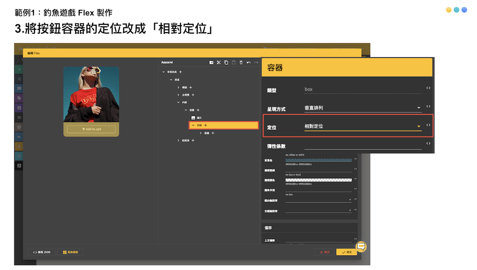Toggle code mode for 定位 field
The image size is (477, 270).
(x=428, y=125)
